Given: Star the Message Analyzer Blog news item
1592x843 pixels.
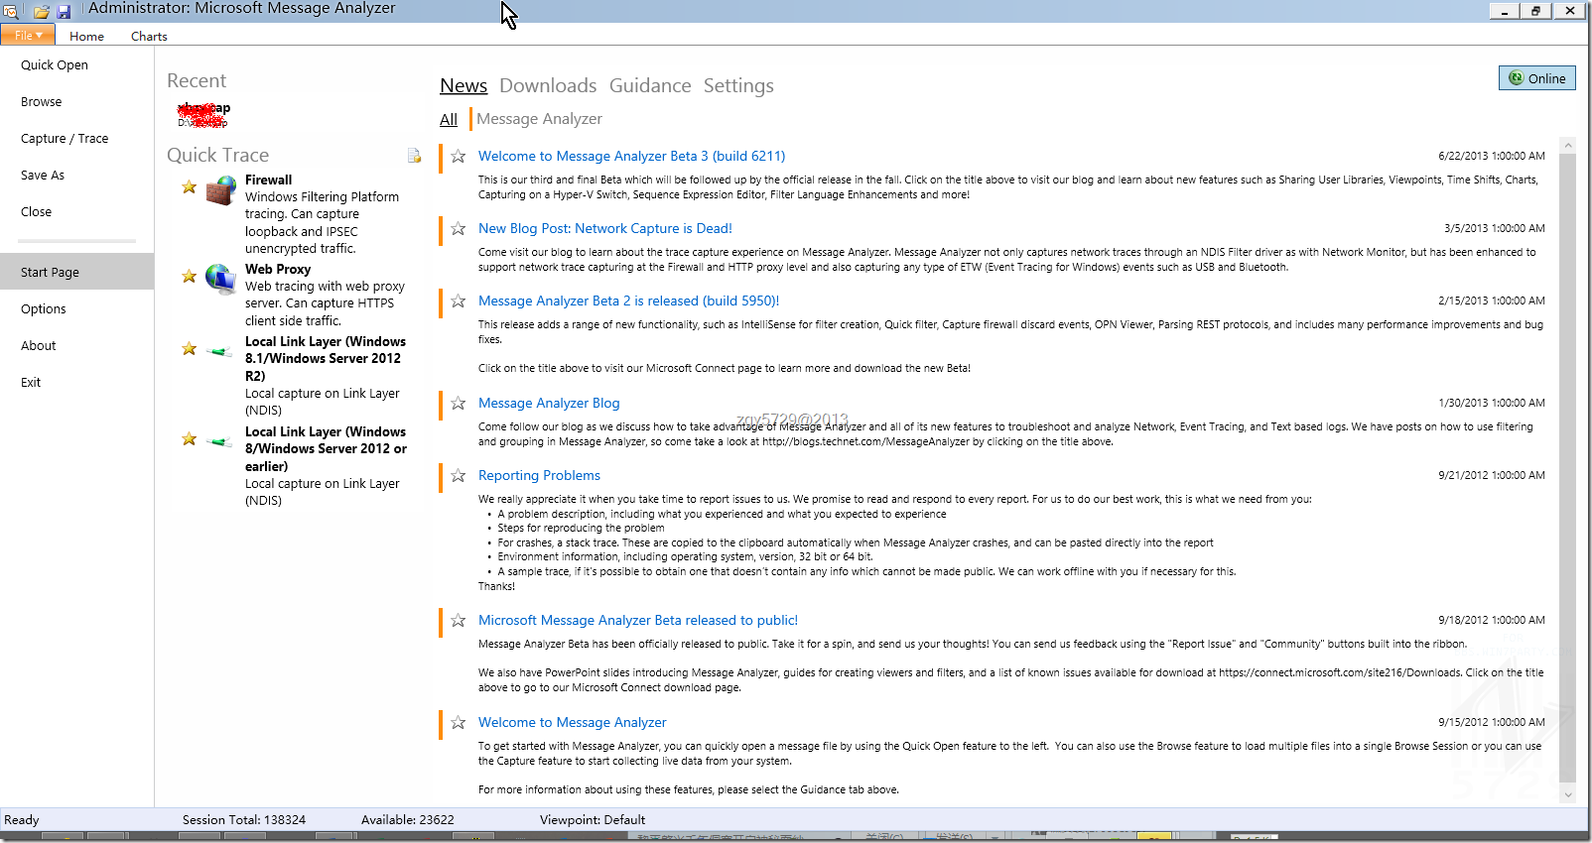Looking at the screenshot, I should click(x=458, y=404).
